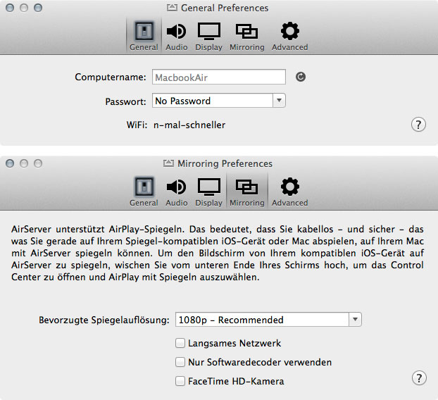
Task: Enable Langsames Netzwerk checkbox
Action: [x=180, y=343]
